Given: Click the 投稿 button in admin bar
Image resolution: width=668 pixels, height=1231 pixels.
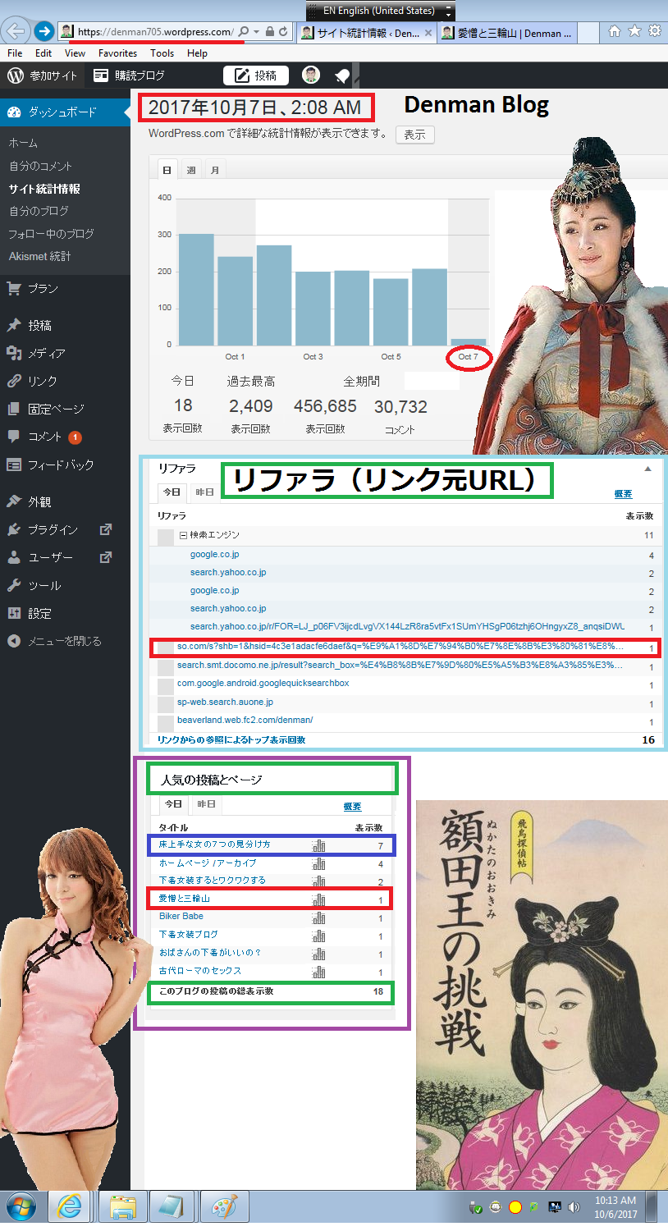Looking at the screenshot, I should tap(256, 76).
